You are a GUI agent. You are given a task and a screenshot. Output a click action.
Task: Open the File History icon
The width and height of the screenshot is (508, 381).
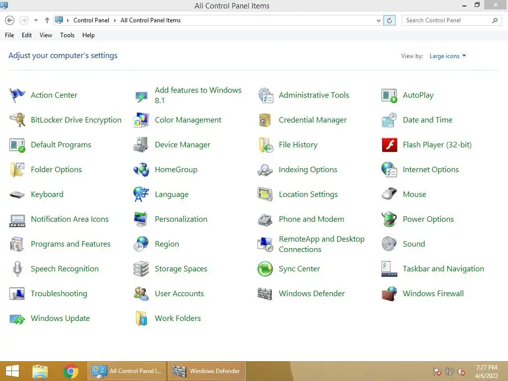click(265, 145)
